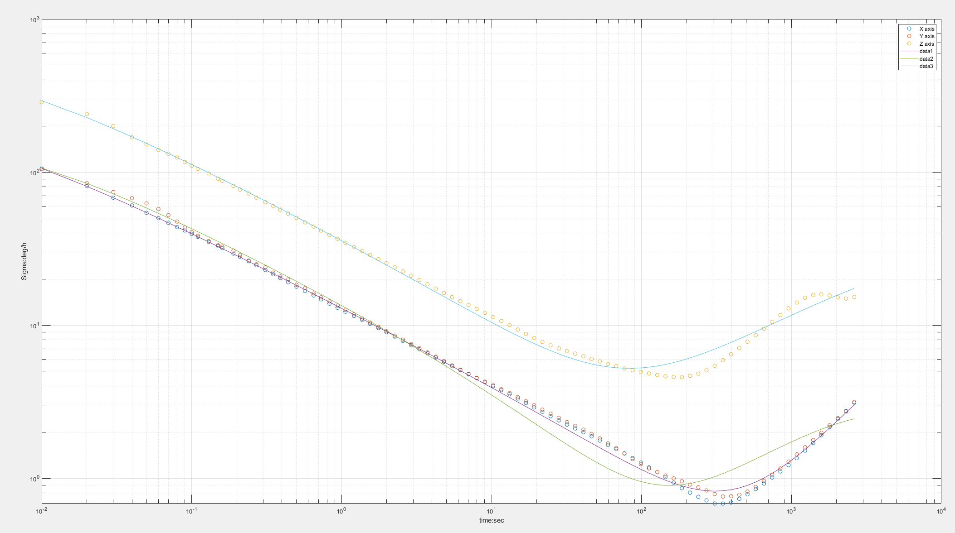This screenshot has height=533, width=955.
Task: Click the 10^3 tick label on y-axis
Action: tap(35, 20)
